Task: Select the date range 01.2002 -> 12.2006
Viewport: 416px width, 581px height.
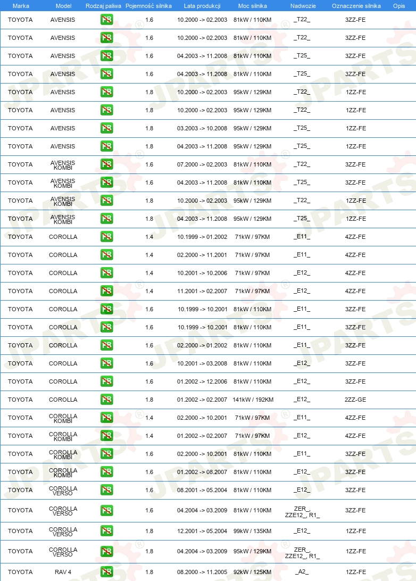Action: pos(202,381)
